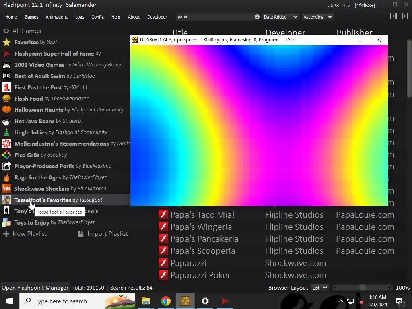Open the Config tab
The height and width of the screenshot is (309, 412).
pyautogui.click(x=97, y=17)
